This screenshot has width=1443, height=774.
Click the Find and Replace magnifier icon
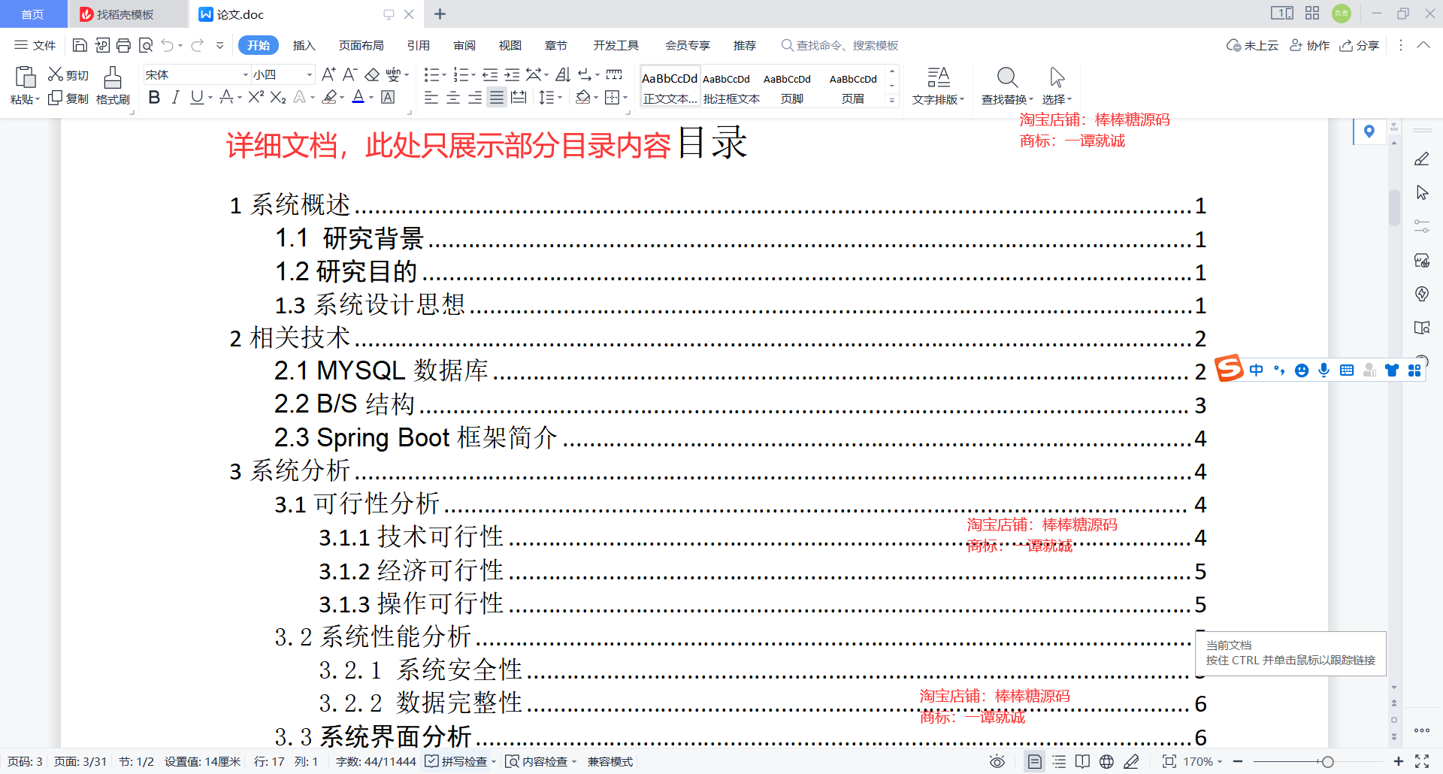click(1007, 77)
